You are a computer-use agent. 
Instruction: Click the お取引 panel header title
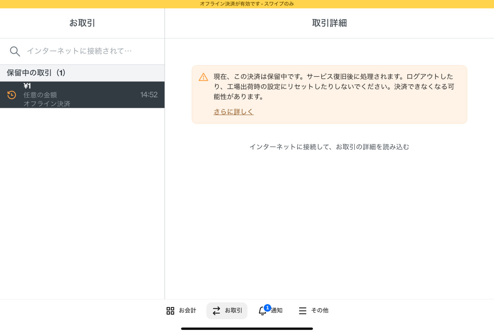coord(82,23)
